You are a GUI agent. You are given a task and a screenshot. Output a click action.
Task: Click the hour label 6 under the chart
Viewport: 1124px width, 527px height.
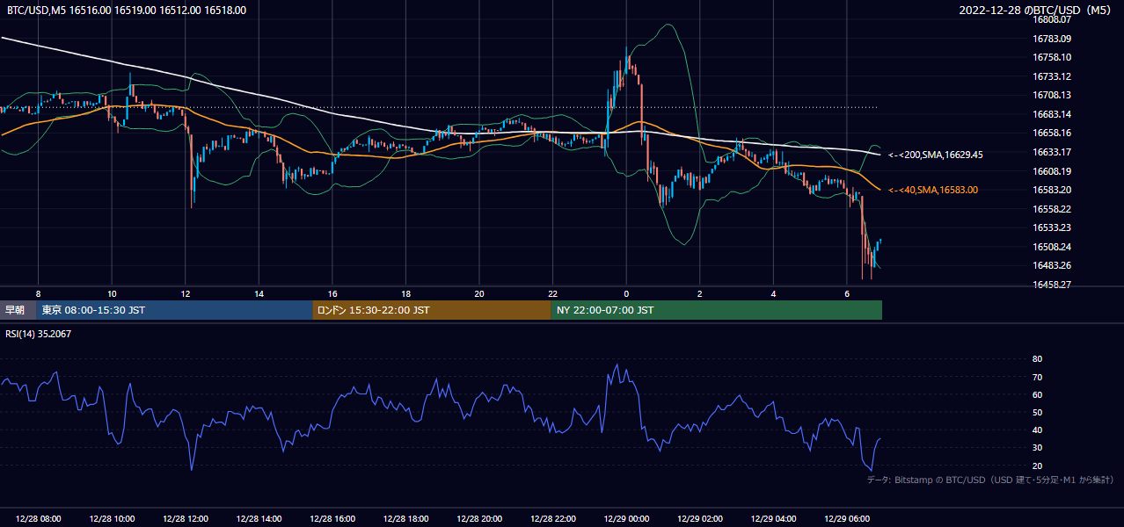[847, 293]
